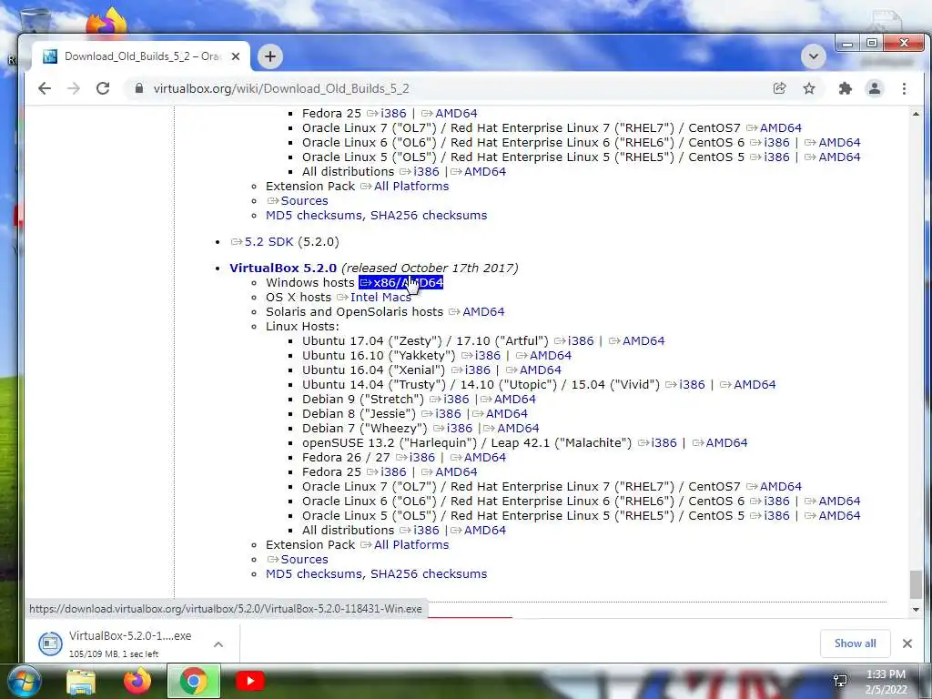Open download options chevron for VirtualBox exe
The width and height of the screenshot is (932, 699).
coord(218,644)
